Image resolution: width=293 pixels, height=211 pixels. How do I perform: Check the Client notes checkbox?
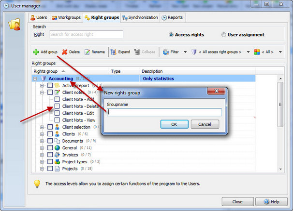(x=50, y=92)
